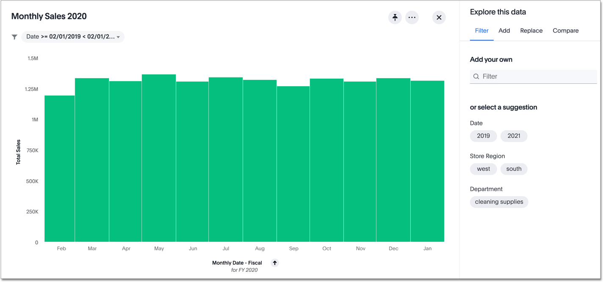The image size is (603, 282).
Task: Click the up arrow beside Monthly Date - Fiscal
Action: [274, 263]
